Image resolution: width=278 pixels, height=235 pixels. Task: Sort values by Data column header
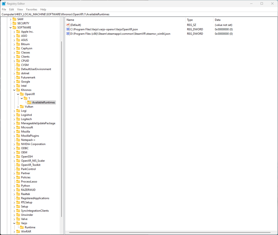click(245, 20)
